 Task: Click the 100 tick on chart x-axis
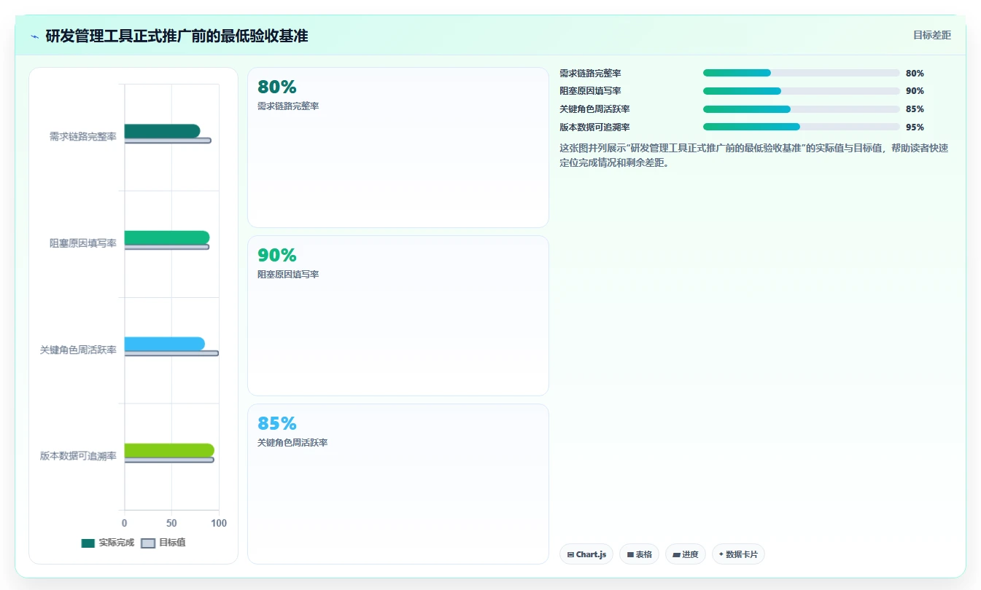(218, 523)
